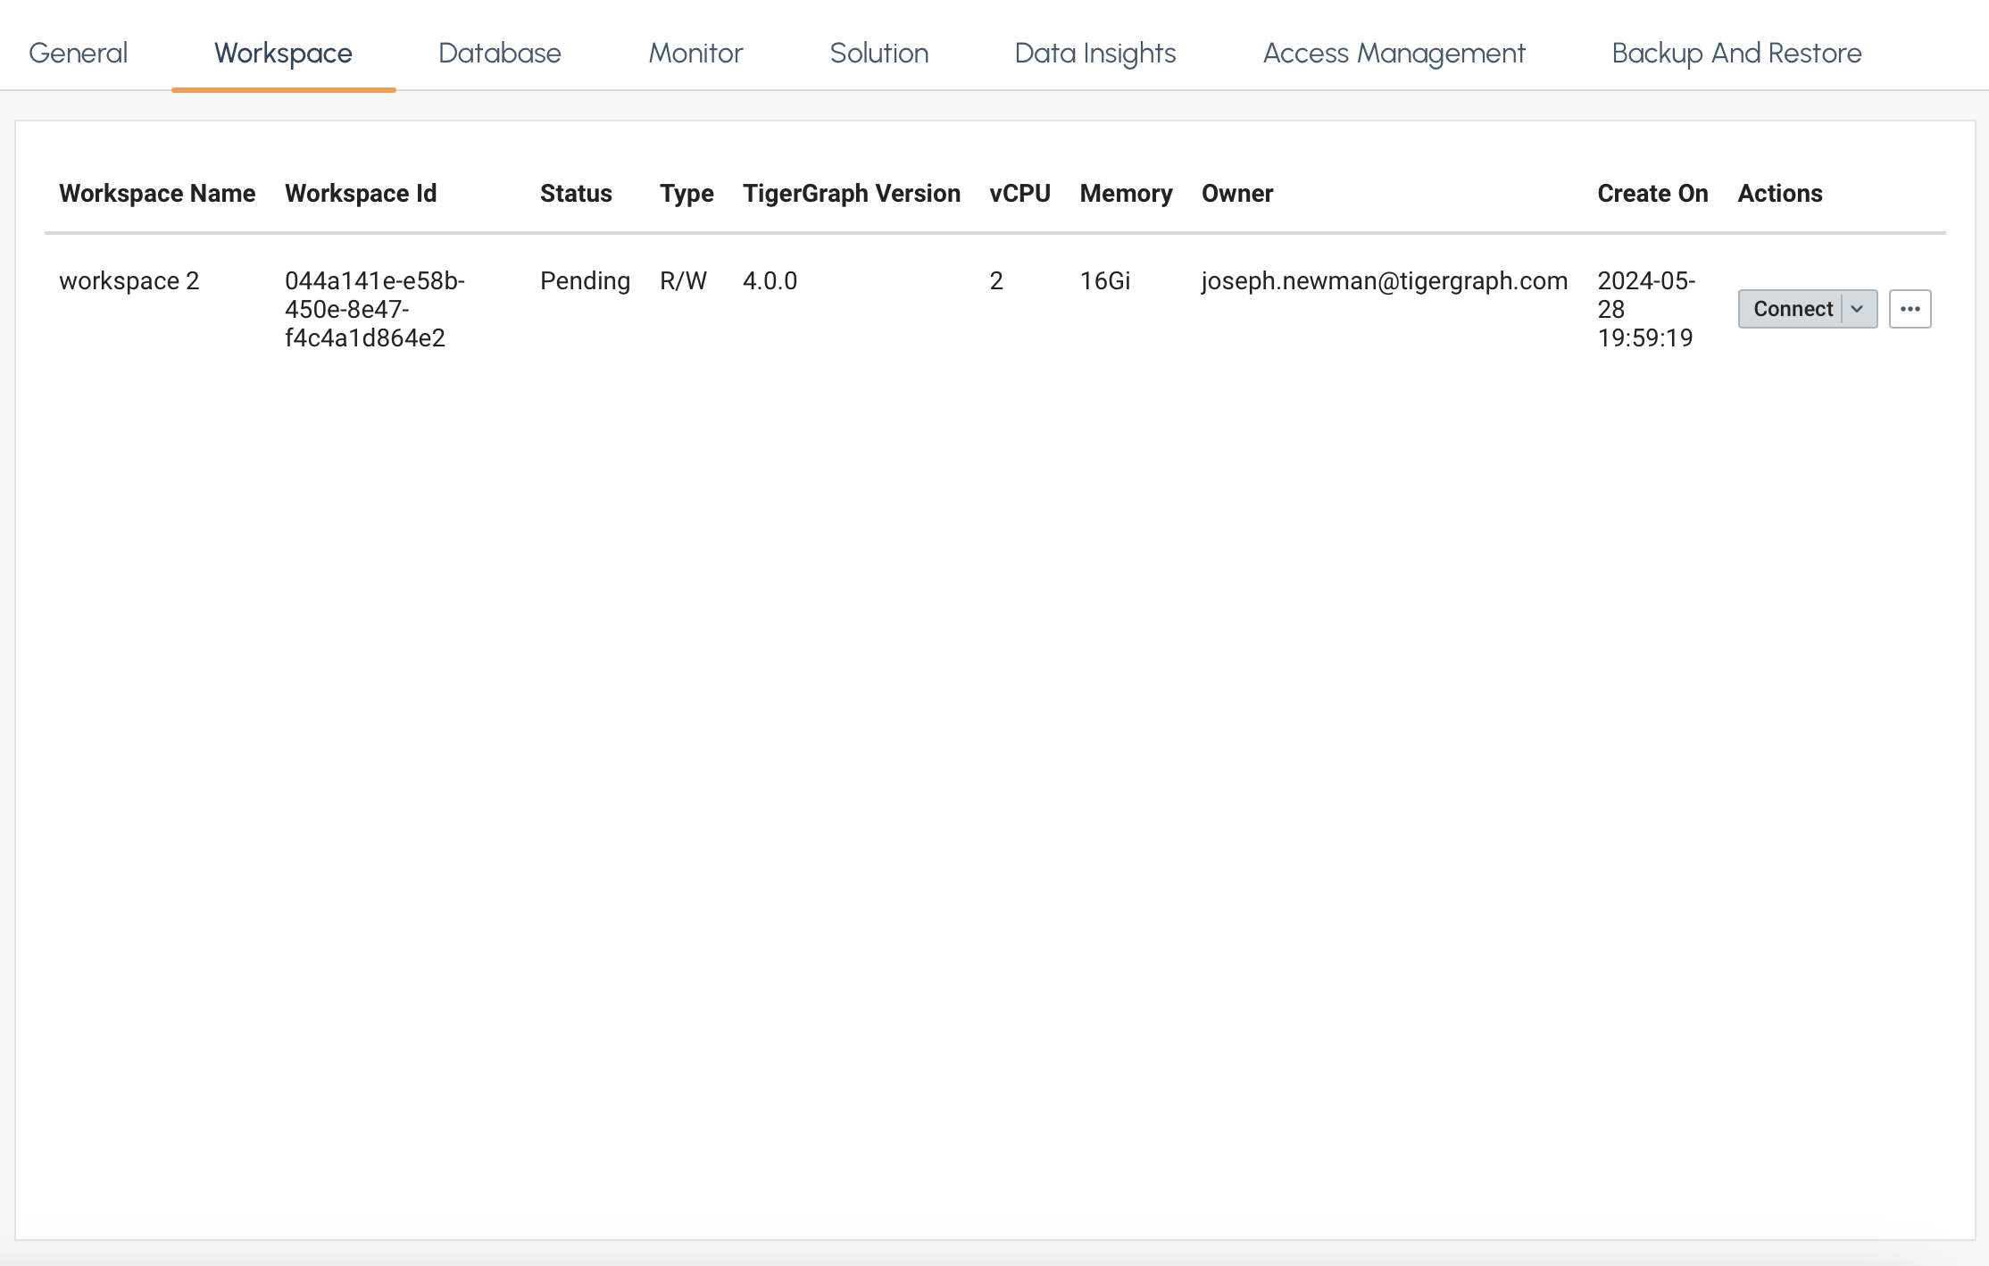Click the Create On column header

pyautogui.click(x=1652, y=193)
